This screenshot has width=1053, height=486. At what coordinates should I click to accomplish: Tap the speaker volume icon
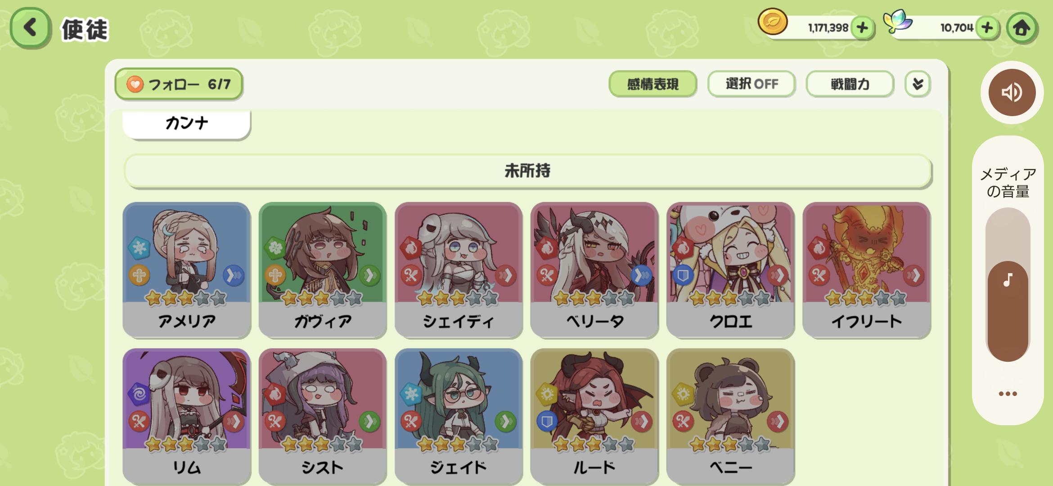1012,93
